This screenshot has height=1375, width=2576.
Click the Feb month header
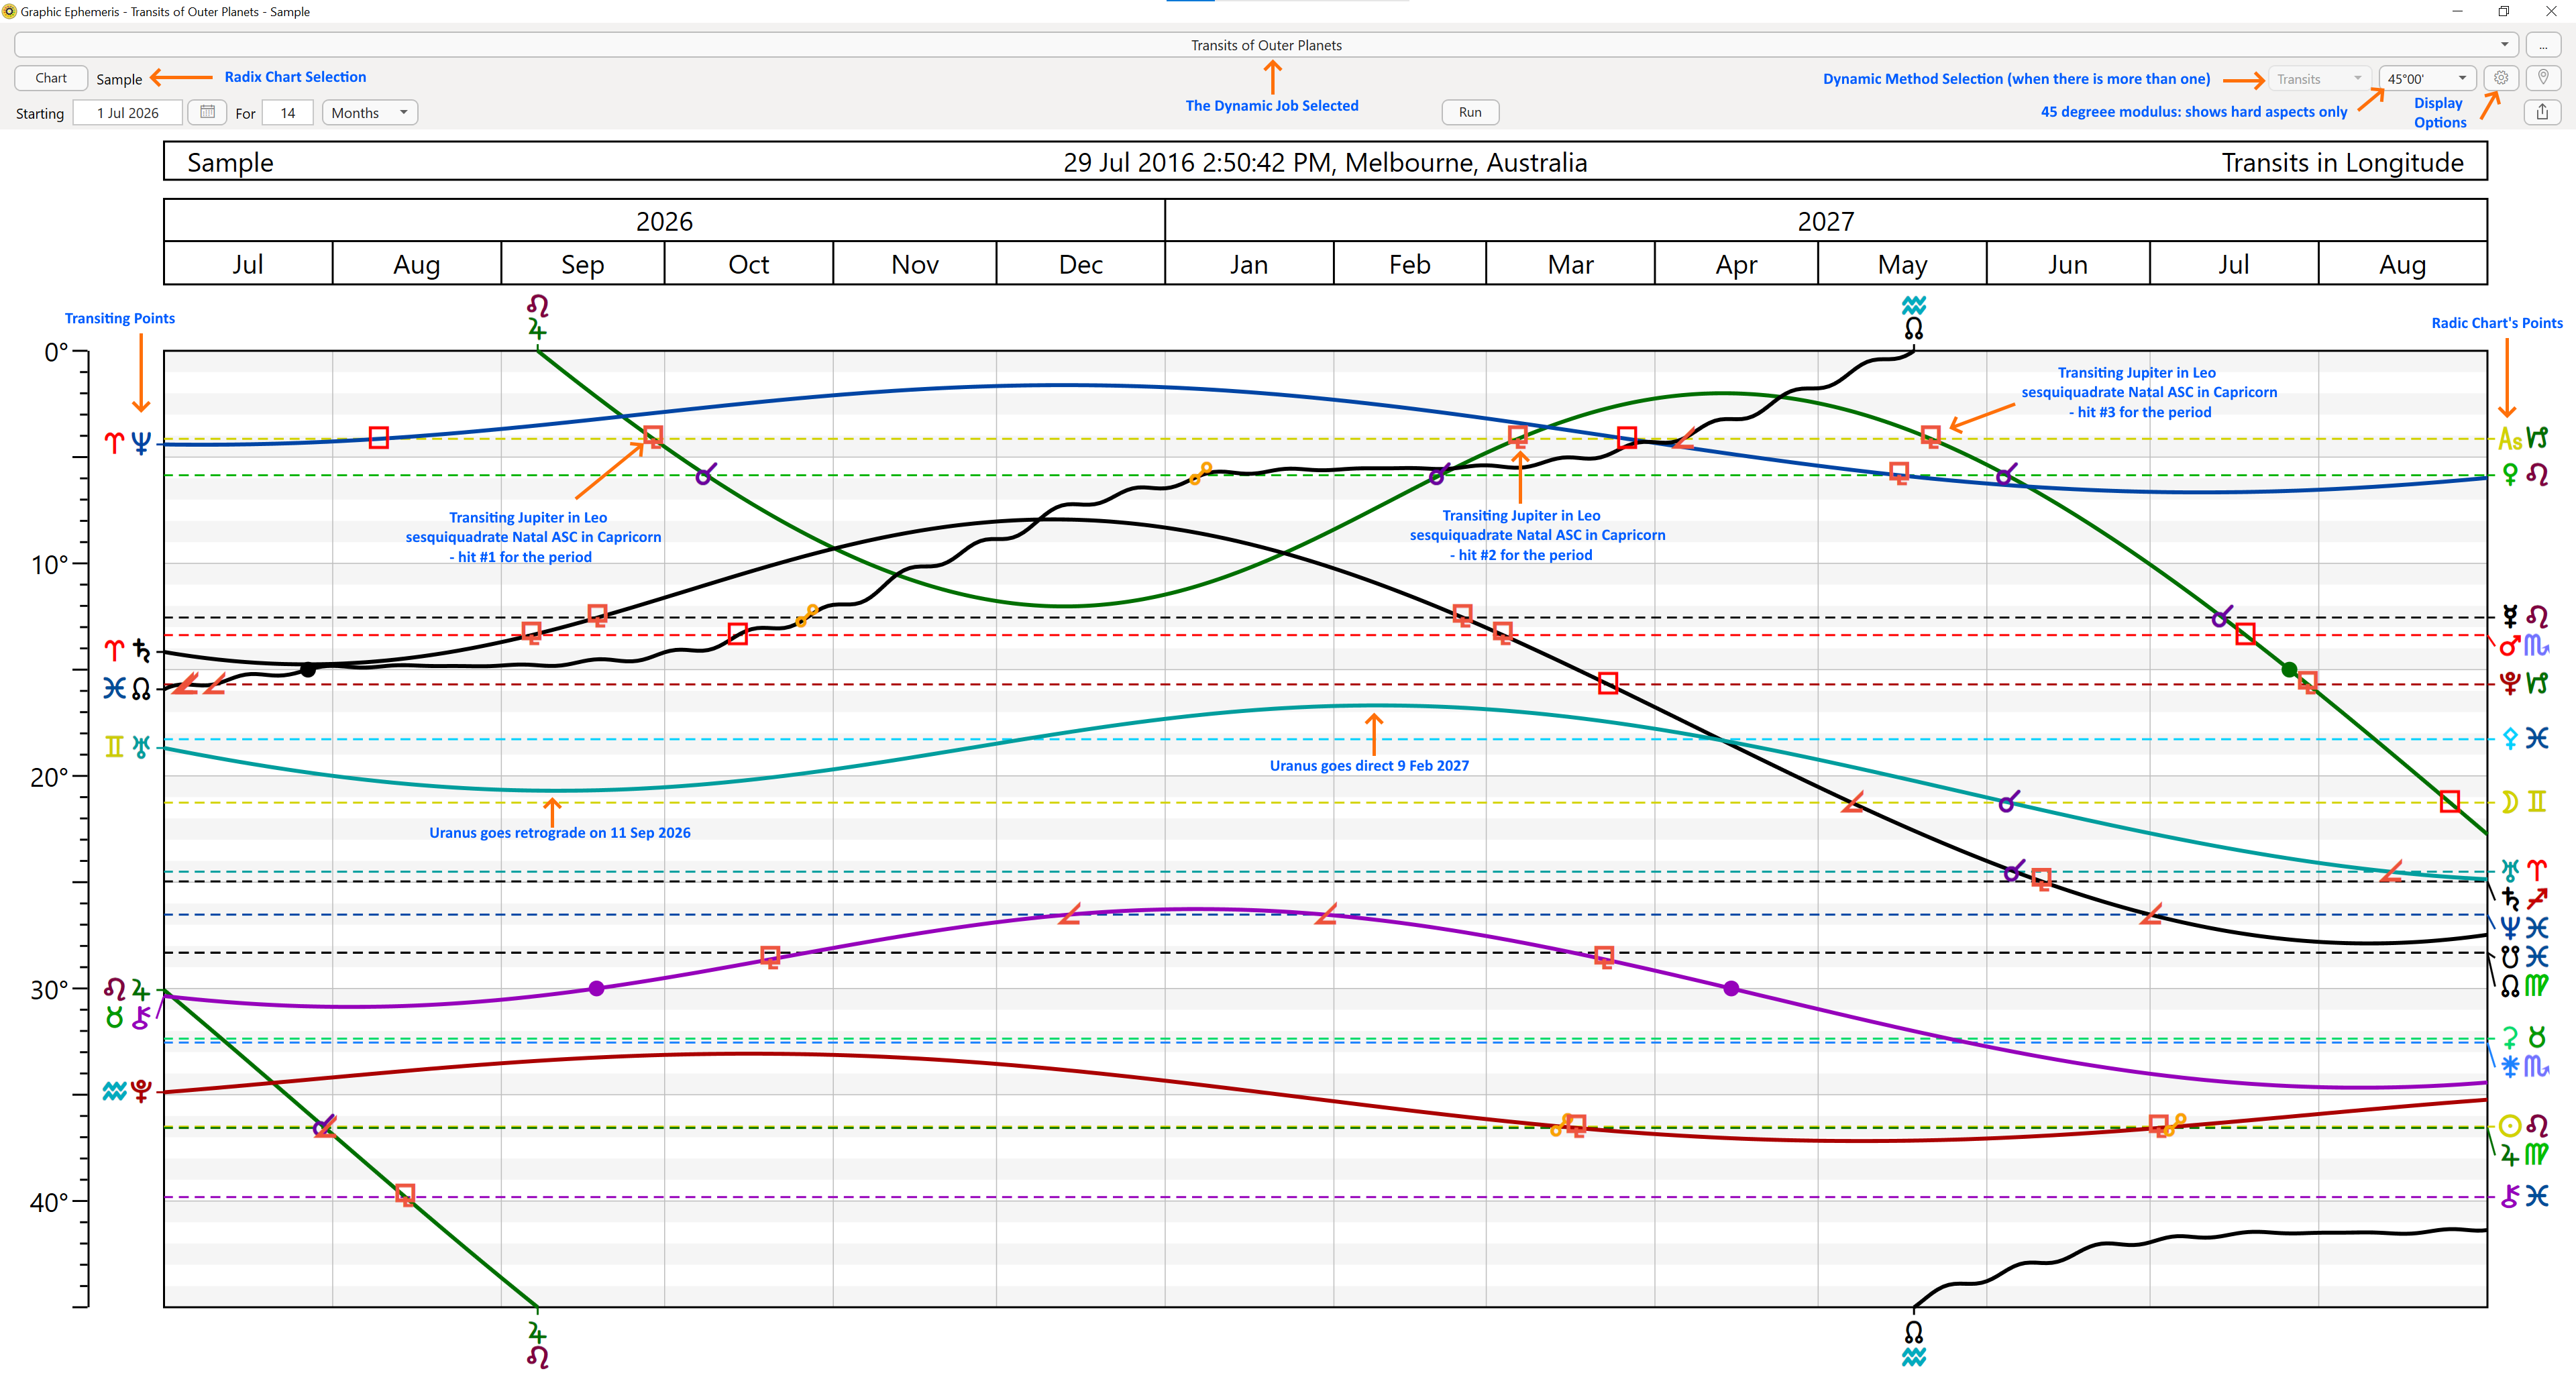pos(1410,264)
